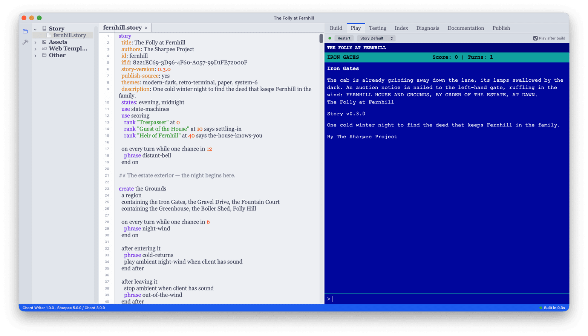Click the story keyword on line 1
The image size is (588, 336).
125,36
